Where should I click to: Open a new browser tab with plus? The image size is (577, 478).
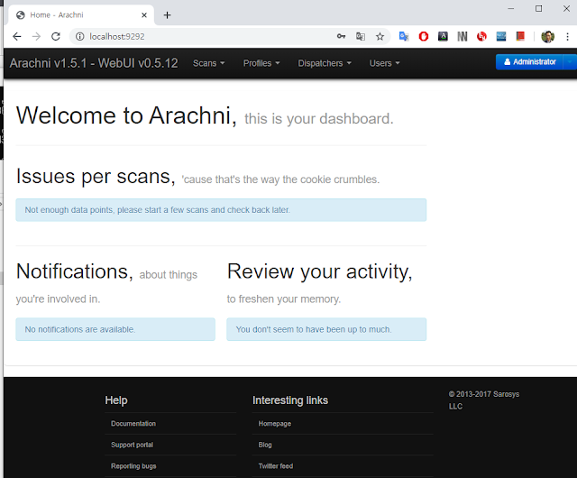167,15
